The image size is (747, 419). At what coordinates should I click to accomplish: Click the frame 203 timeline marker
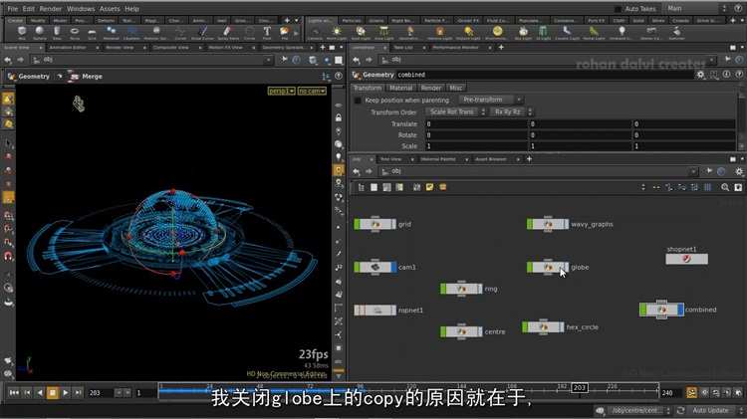click(x=580, y=386)
